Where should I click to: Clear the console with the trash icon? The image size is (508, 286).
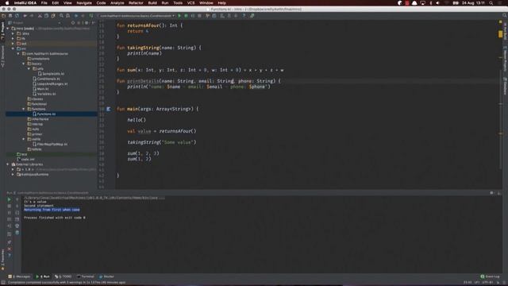(x=17, y=233)
